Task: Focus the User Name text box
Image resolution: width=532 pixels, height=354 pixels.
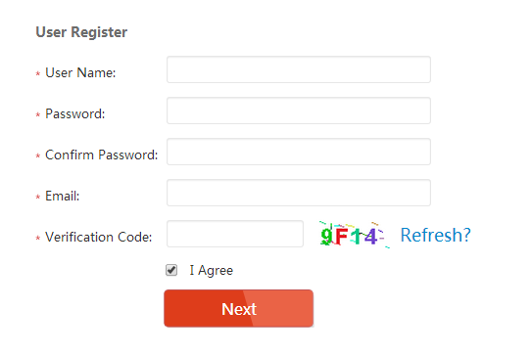Action: tap(299, 69)
